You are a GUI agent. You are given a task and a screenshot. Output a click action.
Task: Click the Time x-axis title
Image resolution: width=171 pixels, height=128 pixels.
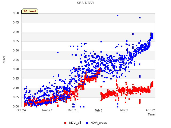pyautogui.click(x=151, y=114)
